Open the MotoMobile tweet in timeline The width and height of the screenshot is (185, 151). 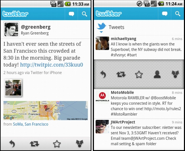[139, 104]
